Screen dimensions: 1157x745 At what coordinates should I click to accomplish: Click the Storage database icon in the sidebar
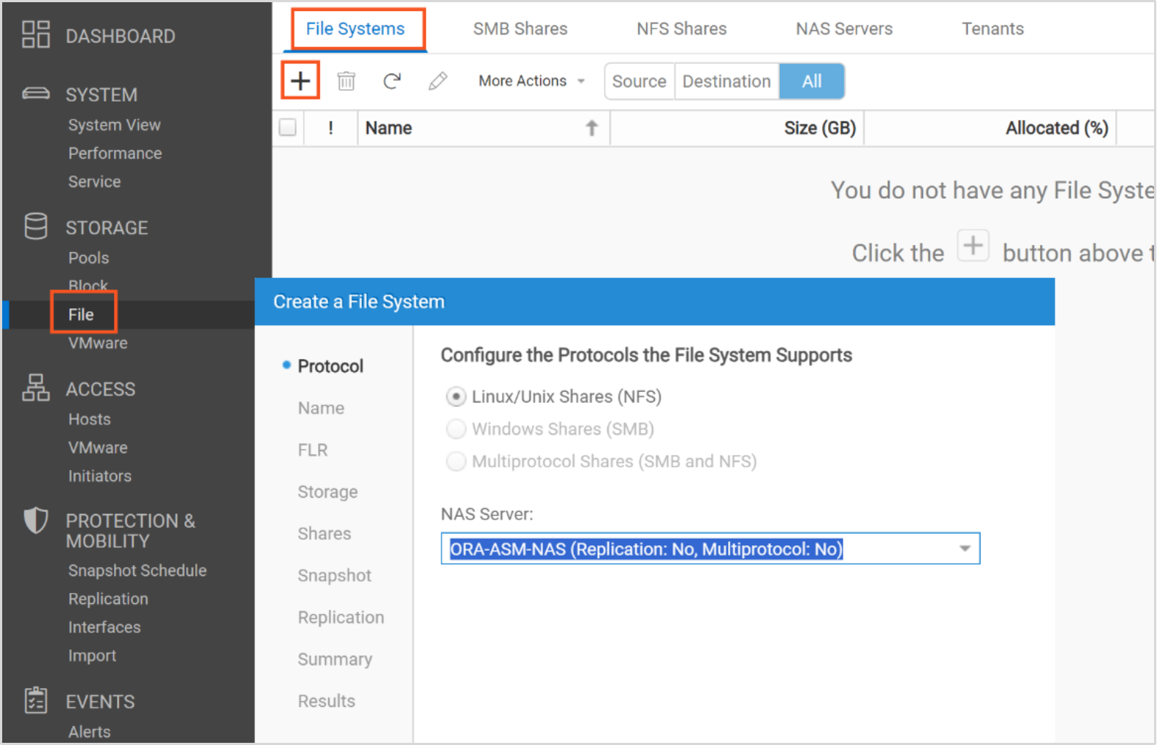coord(36,227)
